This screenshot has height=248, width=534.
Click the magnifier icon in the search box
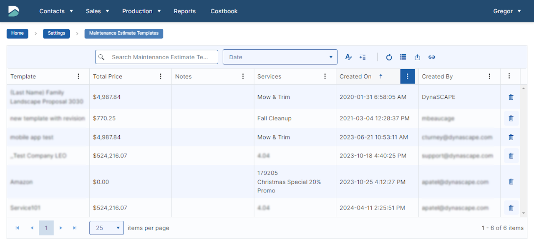point(101,57)
